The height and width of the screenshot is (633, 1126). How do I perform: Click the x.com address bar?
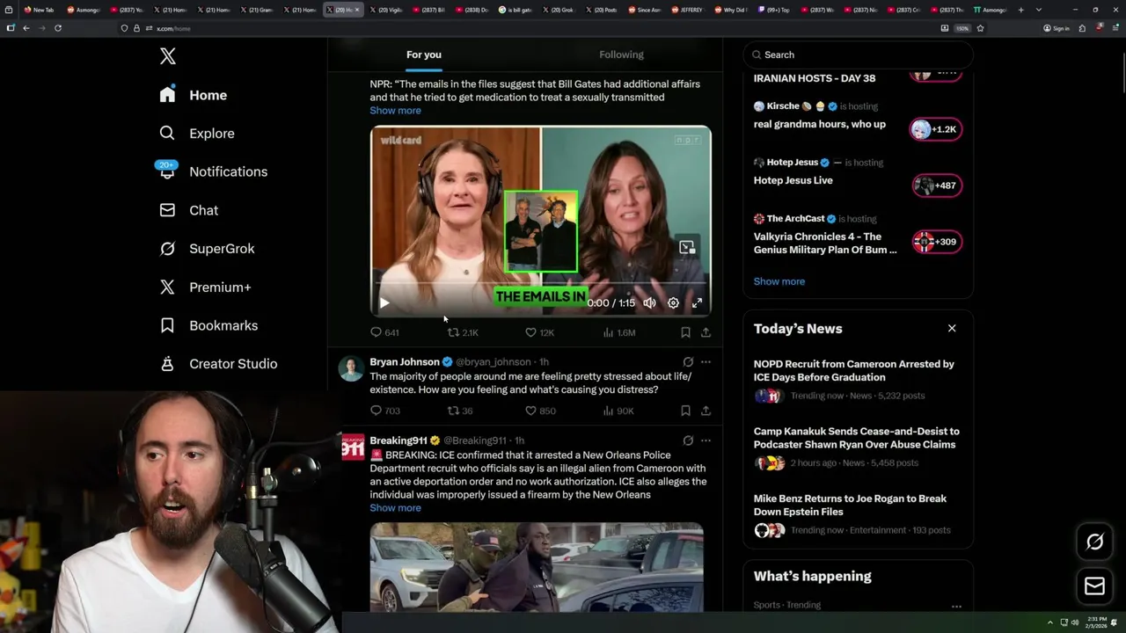(528, 28)
